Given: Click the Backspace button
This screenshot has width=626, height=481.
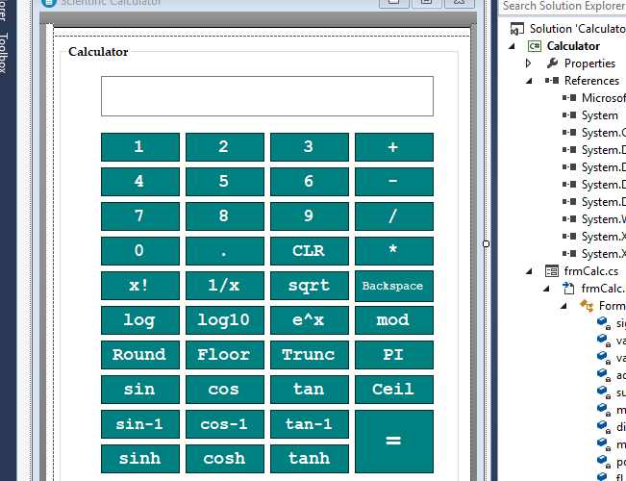Looking at the screenshot, I should 394,286.
